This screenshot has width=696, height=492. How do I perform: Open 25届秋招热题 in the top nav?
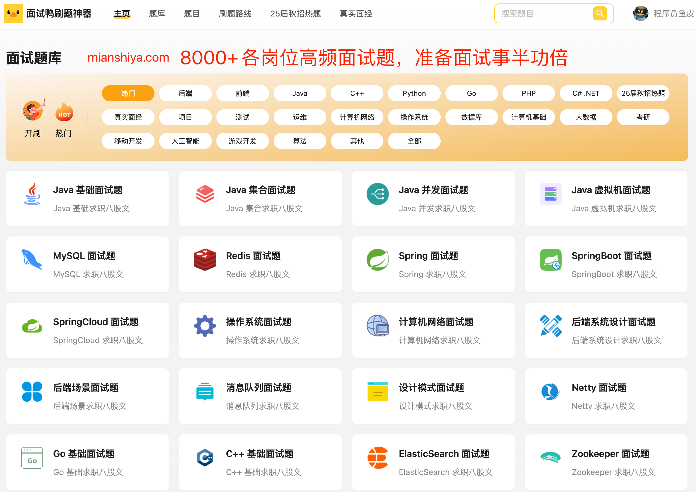295,14
